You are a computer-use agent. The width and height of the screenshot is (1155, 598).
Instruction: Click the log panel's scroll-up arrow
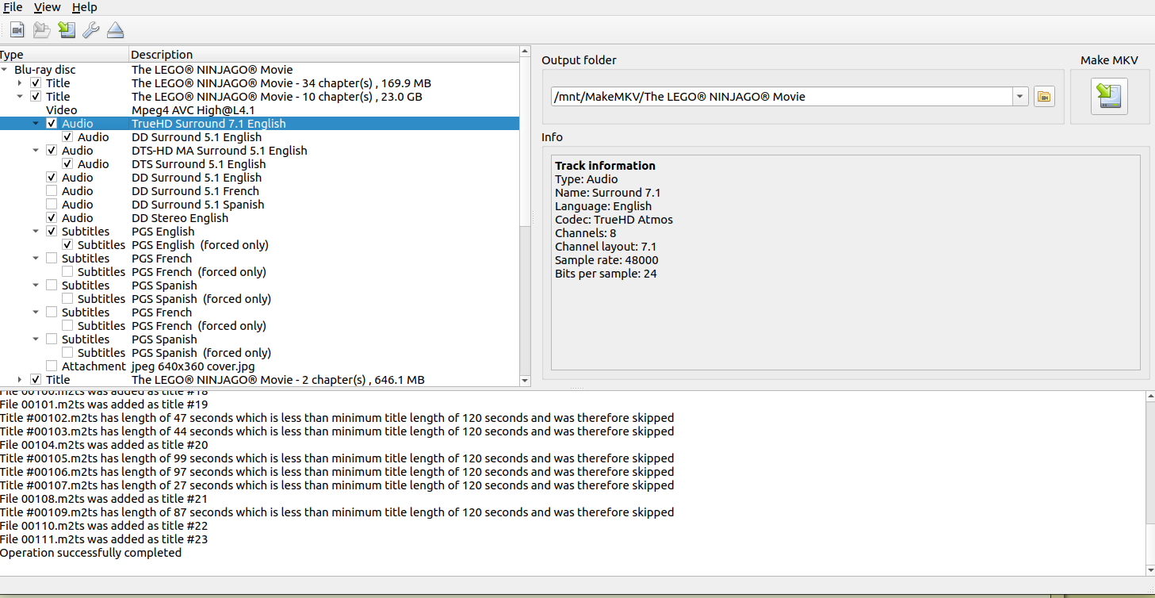pos(1150,397)
